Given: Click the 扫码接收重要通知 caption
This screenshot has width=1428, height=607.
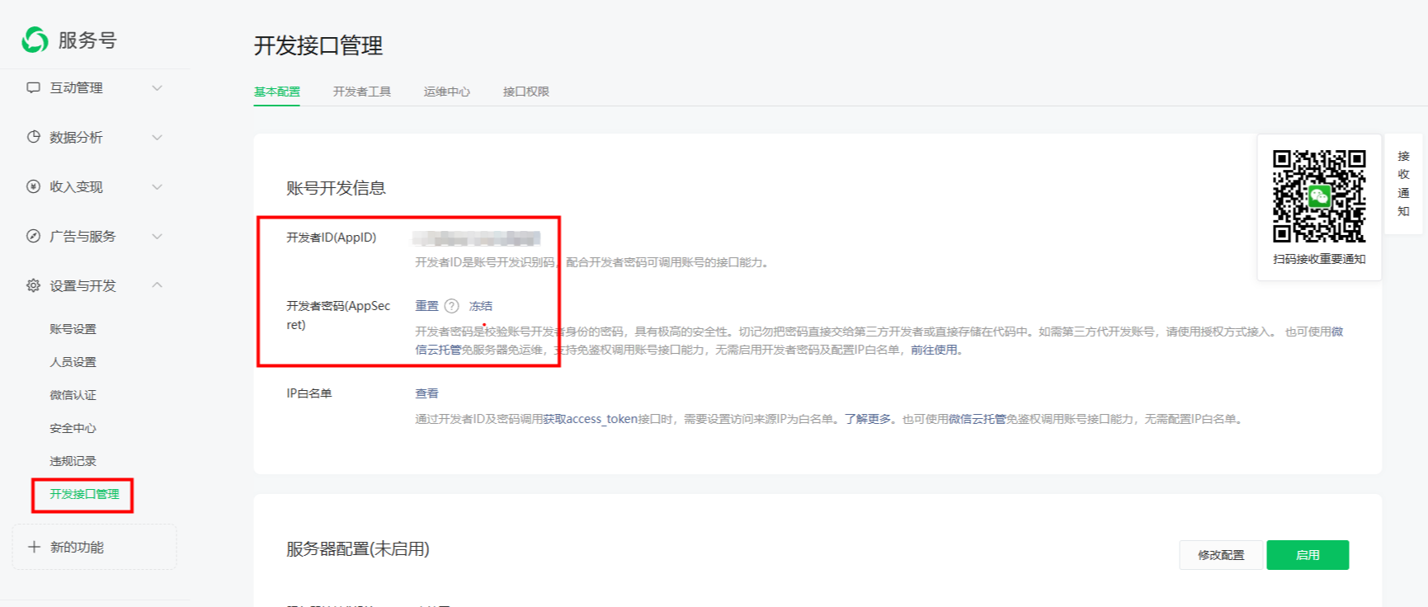Looking at the screenshot, I should click(x=1319, y=259).
